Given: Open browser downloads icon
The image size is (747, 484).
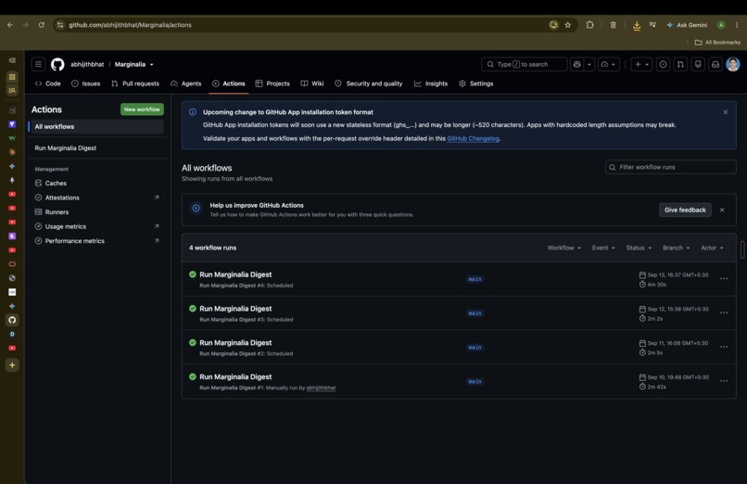Looking at the screenshot, I should click(637, 25).
